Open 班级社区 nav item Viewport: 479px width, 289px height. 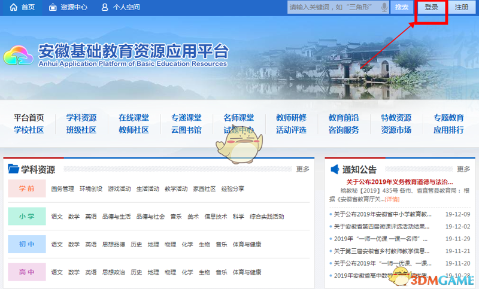pyautogui.click(x=81, y=130)
